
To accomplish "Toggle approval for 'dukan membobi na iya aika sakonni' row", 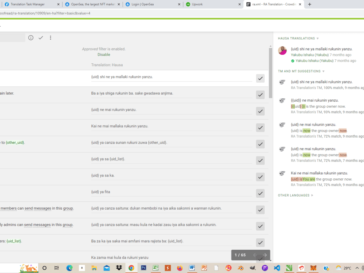I will pos(260,210).
